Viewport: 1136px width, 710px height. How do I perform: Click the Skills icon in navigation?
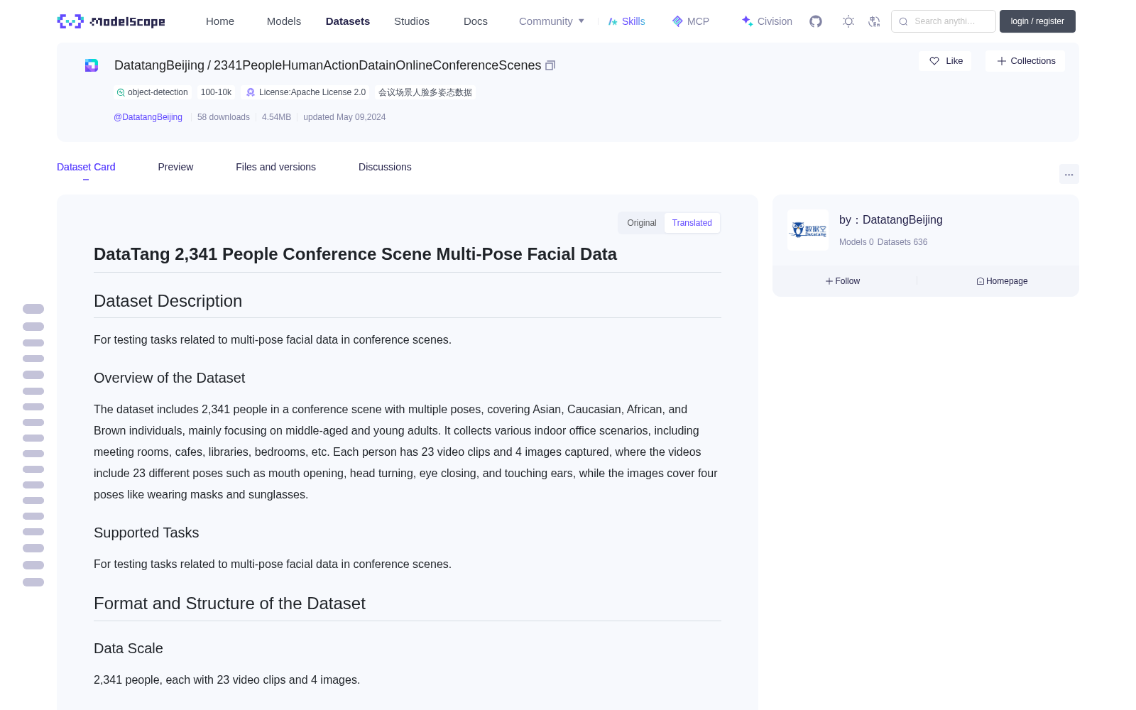(613, 21)
